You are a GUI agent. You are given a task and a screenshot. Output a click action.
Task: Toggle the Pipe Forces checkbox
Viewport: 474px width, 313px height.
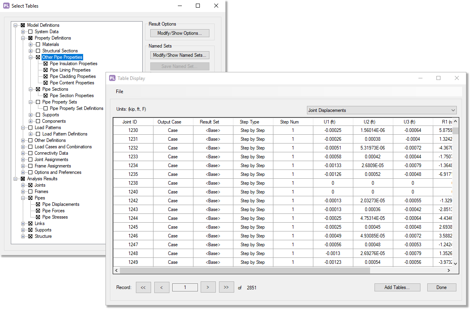38,211
